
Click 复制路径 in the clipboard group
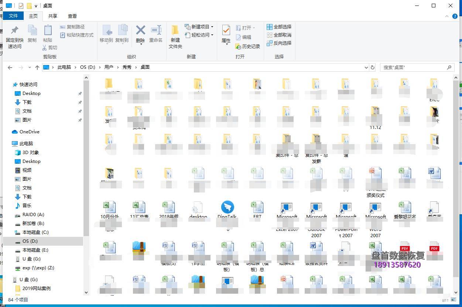(72, 27)
